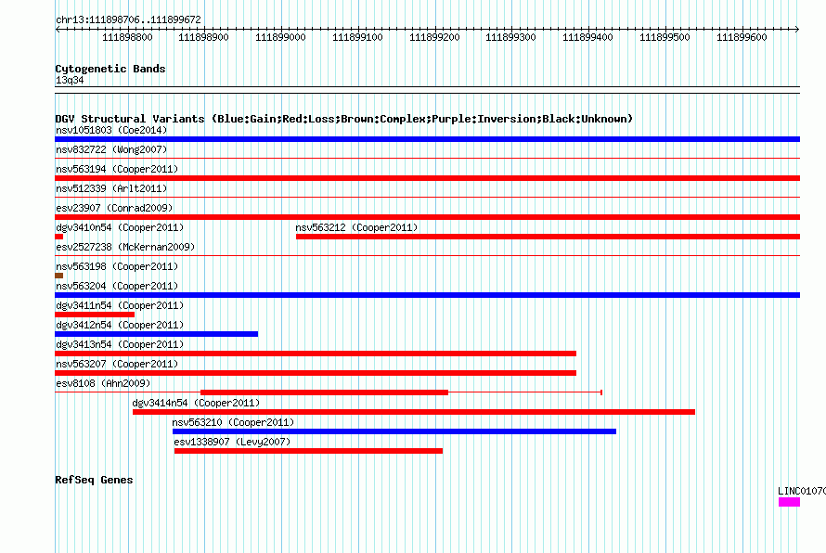Image resolution: width=826 pixels, height=553 pixels.
Task: Click the nsv563210 (Cooper2011) blue bar
Action: tap(394, 431)
